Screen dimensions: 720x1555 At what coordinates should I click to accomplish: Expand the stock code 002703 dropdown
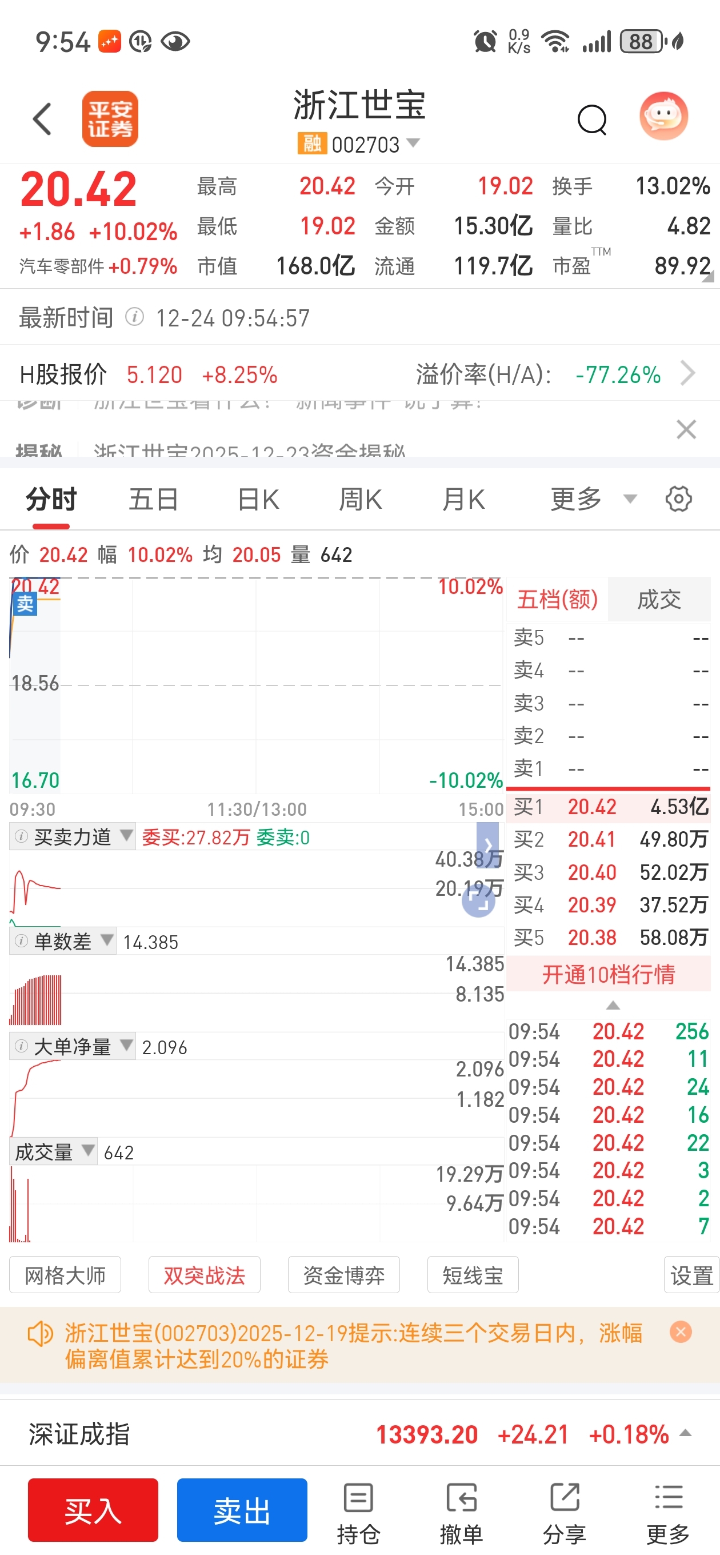click(x=413, y=143)
